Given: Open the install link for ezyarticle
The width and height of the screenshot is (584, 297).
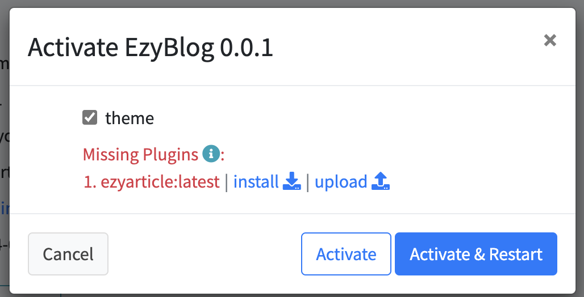Looking at the screenshot, I should point(256,182).
